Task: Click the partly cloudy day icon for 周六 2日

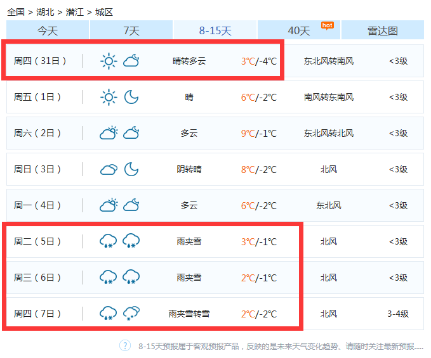Action: click(109, 133)
